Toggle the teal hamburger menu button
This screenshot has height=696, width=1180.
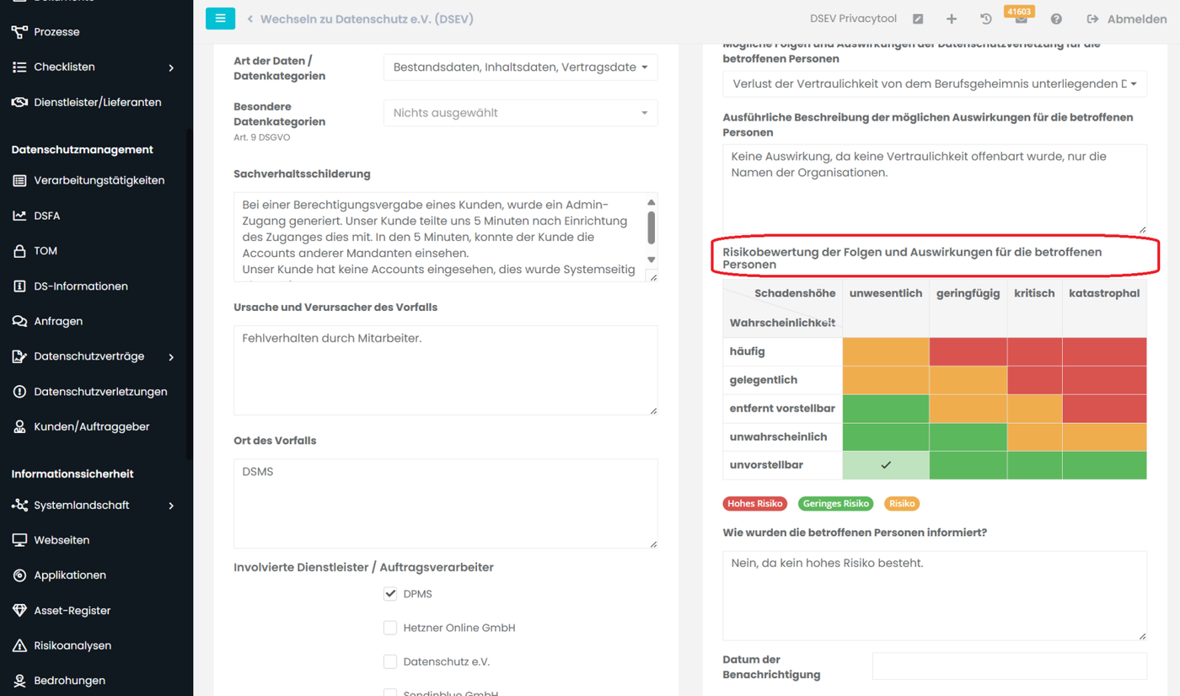pyautogui.click(x=220, y=18)
